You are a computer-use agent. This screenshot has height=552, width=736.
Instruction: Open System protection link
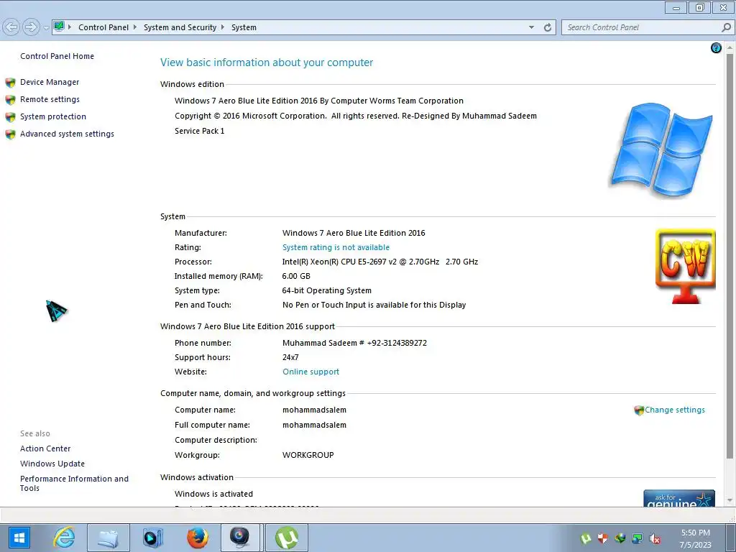pos(53,117)
